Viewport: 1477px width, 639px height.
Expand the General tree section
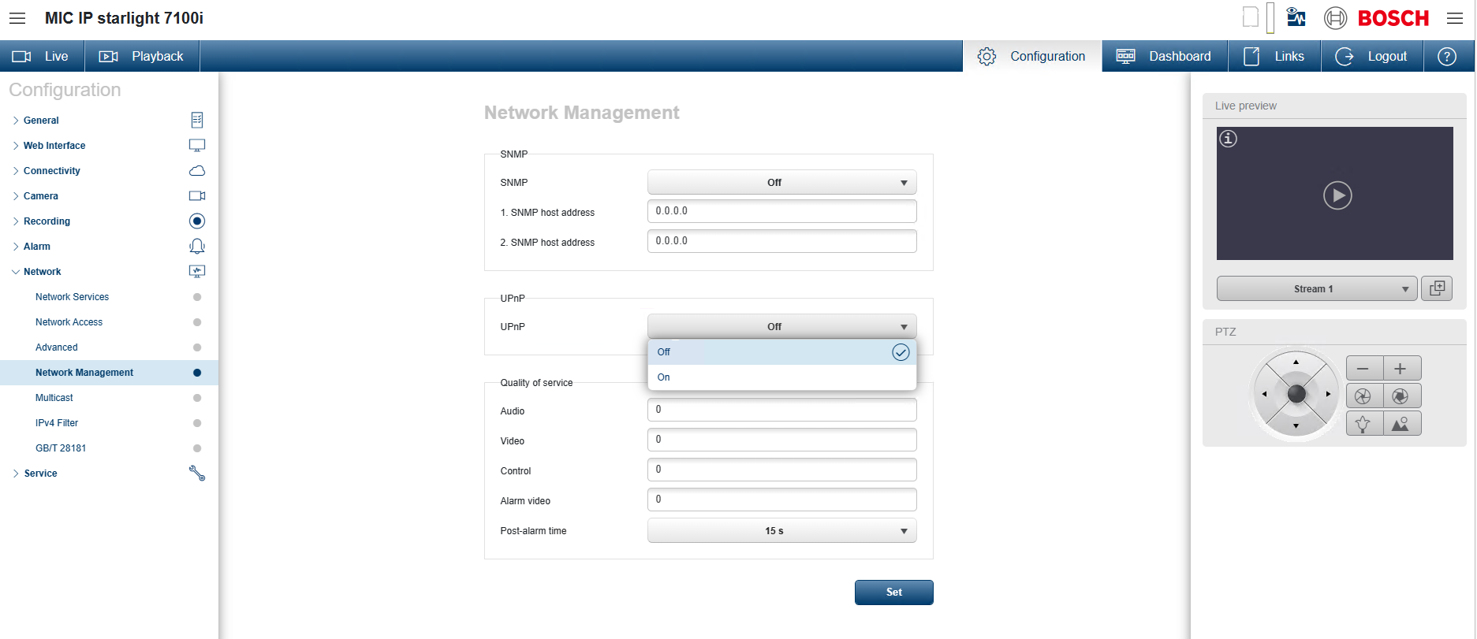16,121
